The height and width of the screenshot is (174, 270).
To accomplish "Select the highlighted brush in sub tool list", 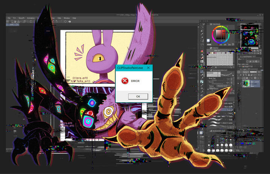I will click(x=227, y=110).
